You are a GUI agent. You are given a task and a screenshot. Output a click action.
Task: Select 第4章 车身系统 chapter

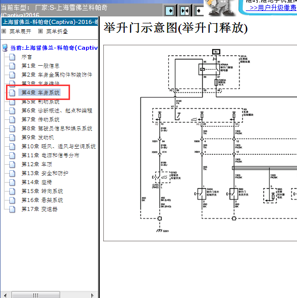coord(40,93)
